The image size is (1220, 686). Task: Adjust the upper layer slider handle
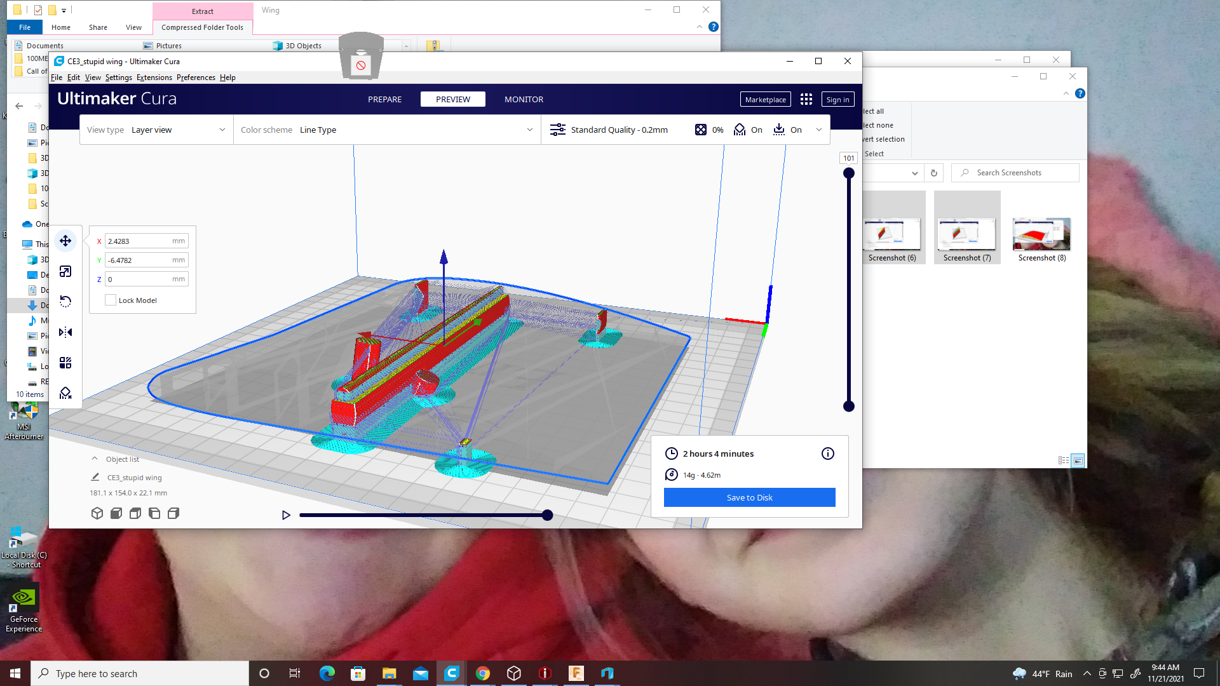[849, 173]
